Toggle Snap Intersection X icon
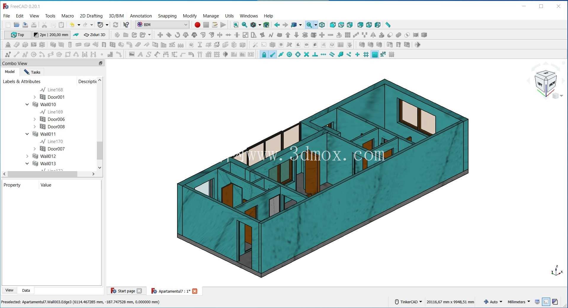Viewport: 568px width, 308px height. pos(307,54)
